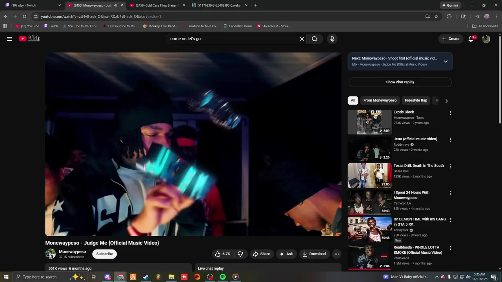Like the video with 6.7K thumbs up
Screen dimensions: 502x282
[x=223, y=254]
